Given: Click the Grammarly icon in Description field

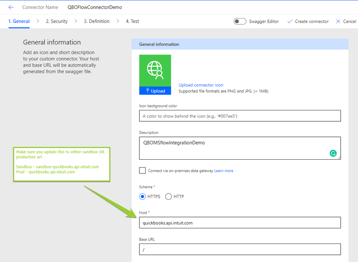Looking at the screenshot, I should pyautogui.click(x=333, y=153).
